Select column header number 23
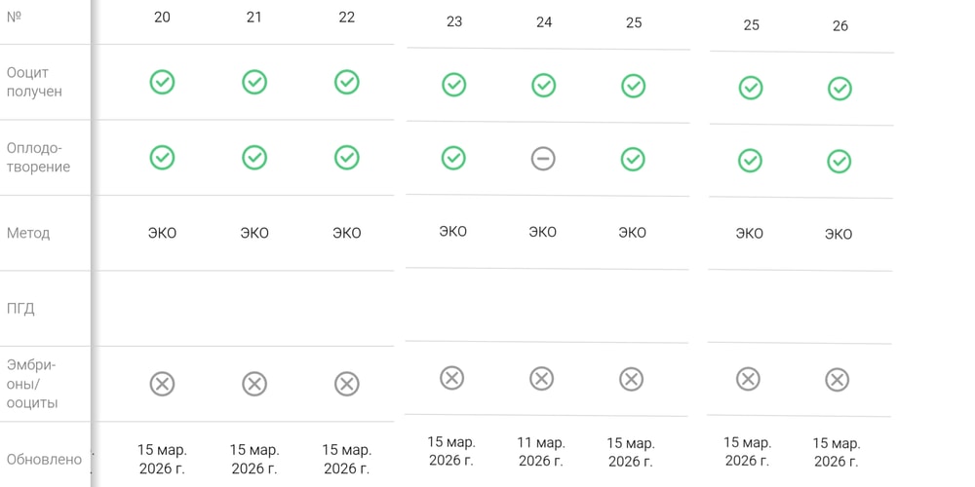 (x=454, y=21)
